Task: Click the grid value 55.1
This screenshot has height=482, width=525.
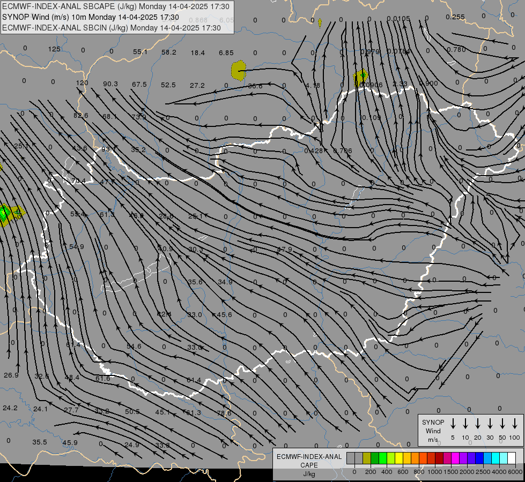Action: 140,52
